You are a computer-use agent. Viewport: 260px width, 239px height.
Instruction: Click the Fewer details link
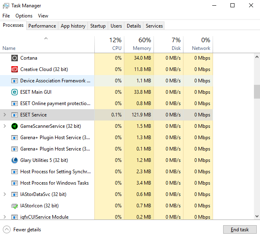click(x=27, y=230)
